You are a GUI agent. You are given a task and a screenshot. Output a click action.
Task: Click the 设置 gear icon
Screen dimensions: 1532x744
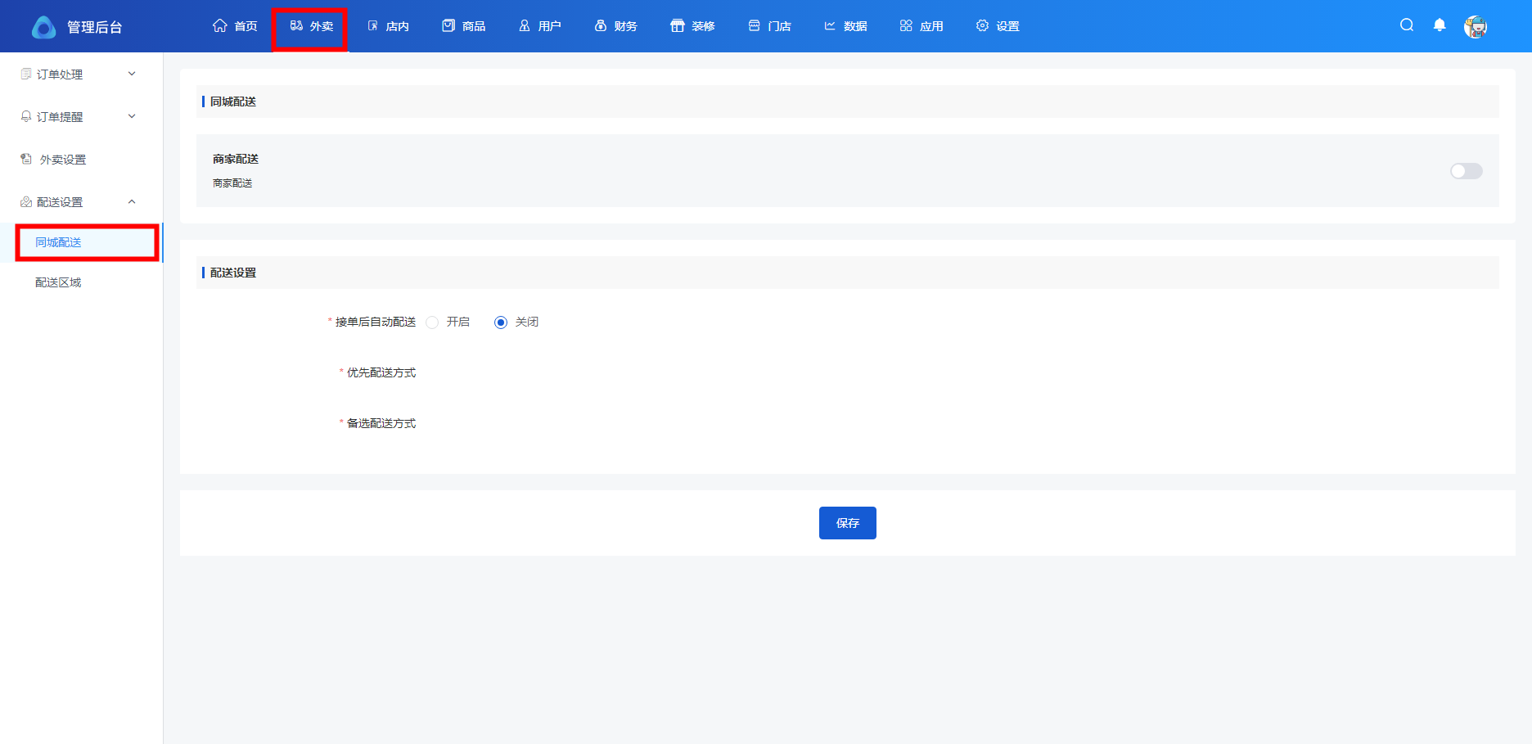coord(982,26)
